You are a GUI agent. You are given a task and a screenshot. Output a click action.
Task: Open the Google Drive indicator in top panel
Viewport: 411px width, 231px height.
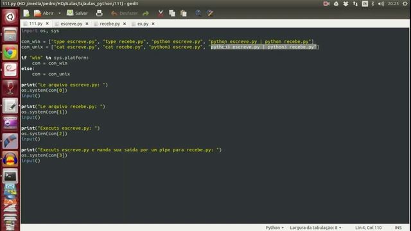336,4
